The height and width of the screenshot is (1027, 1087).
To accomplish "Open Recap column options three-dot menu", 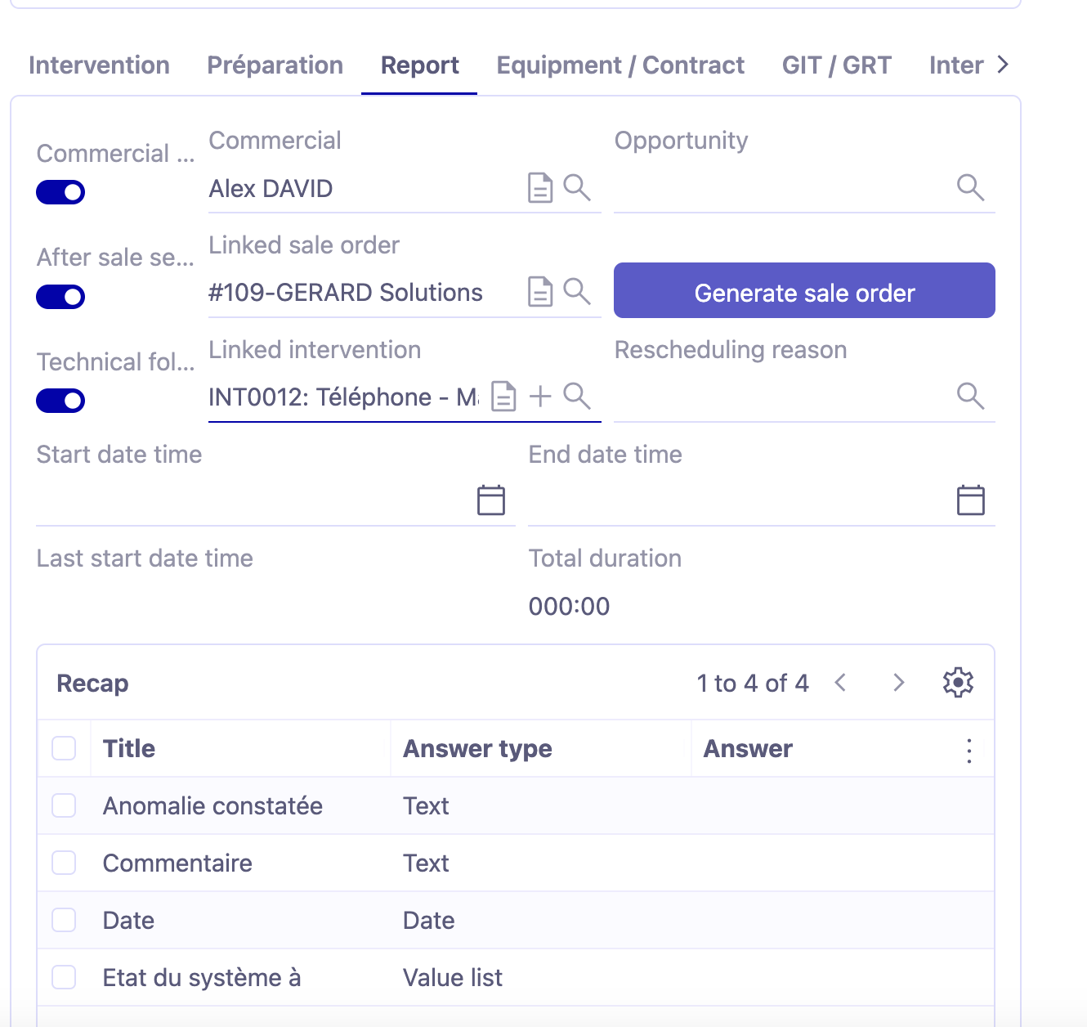I will [969, 750].
